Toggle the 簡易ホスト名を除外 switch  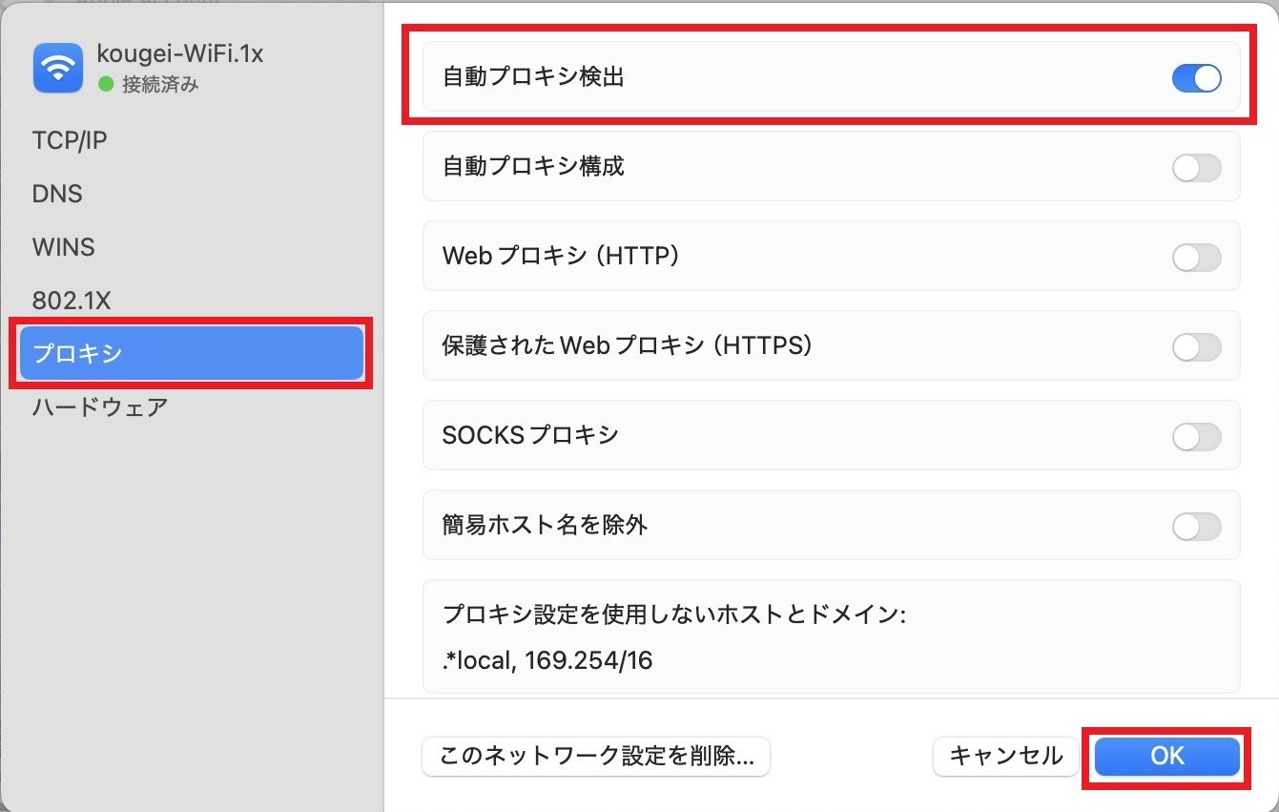click(1196, 527)
